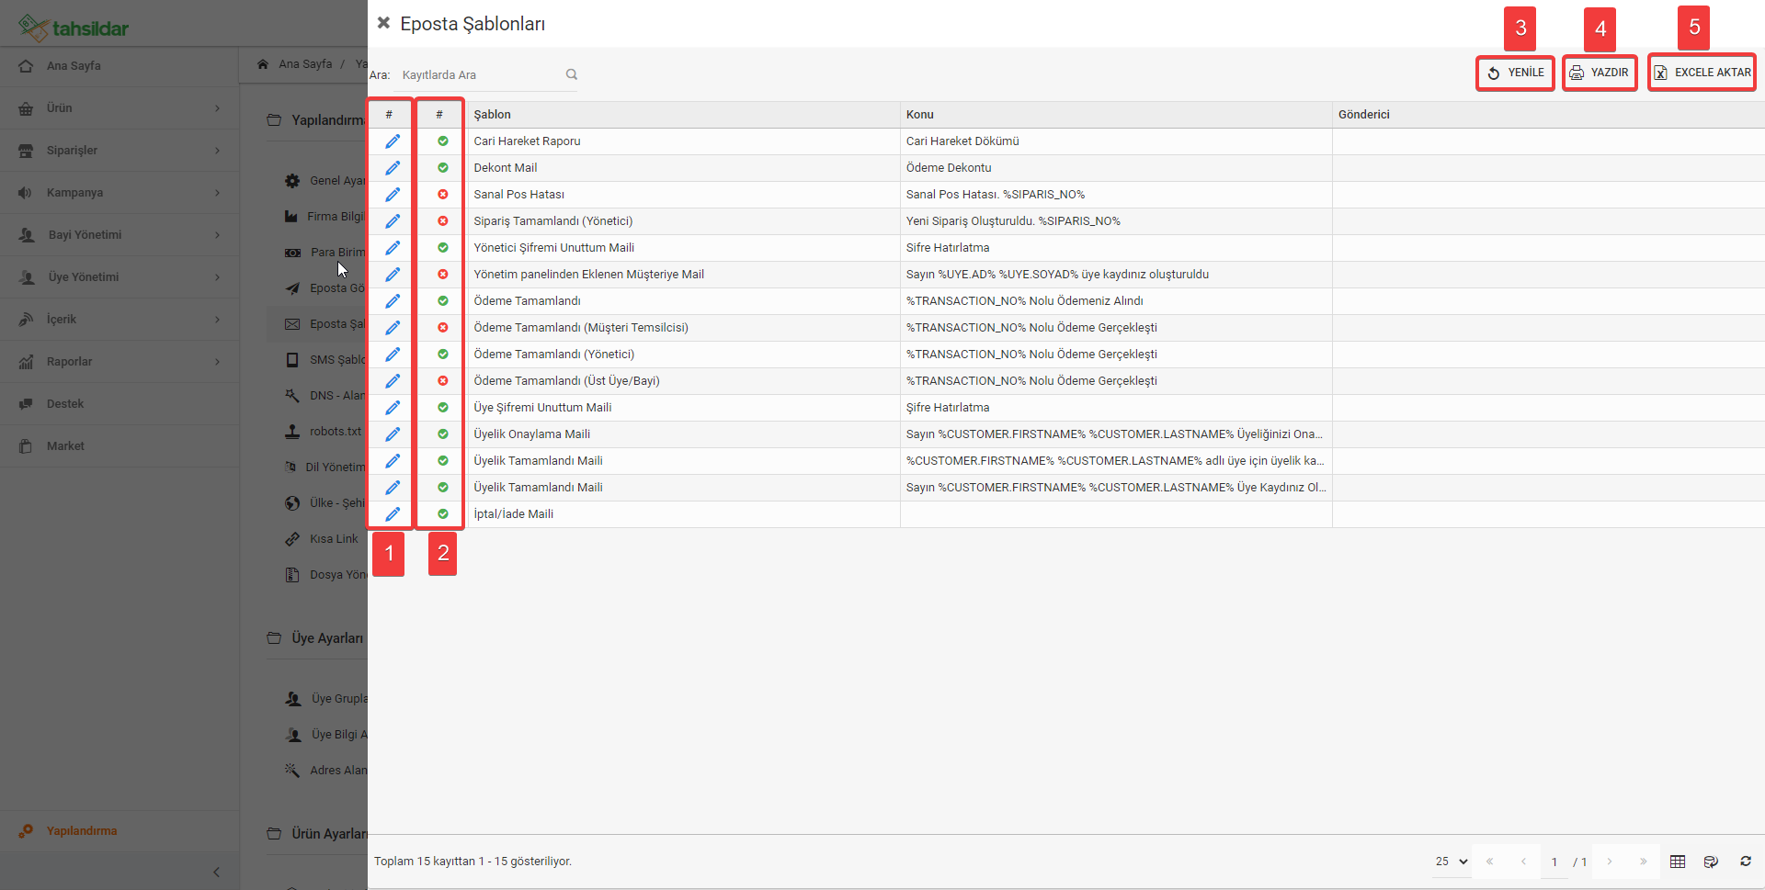Expand the Bayi Yönetimi sidebar menu
This screenshot has height=890, width=1765.
pyautogui.click(x=120, y=235)
